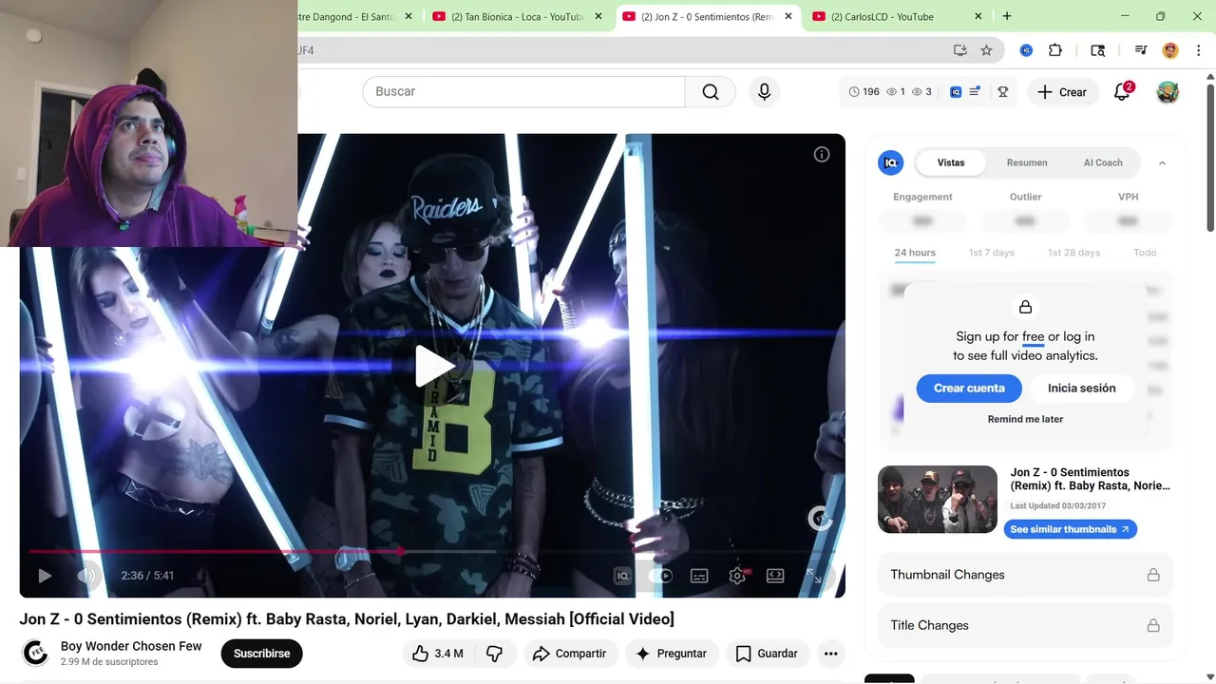The image size is (1216, 684).
Task: Click the page vertical scrollbar
Action: click(x=1209, y=157)
